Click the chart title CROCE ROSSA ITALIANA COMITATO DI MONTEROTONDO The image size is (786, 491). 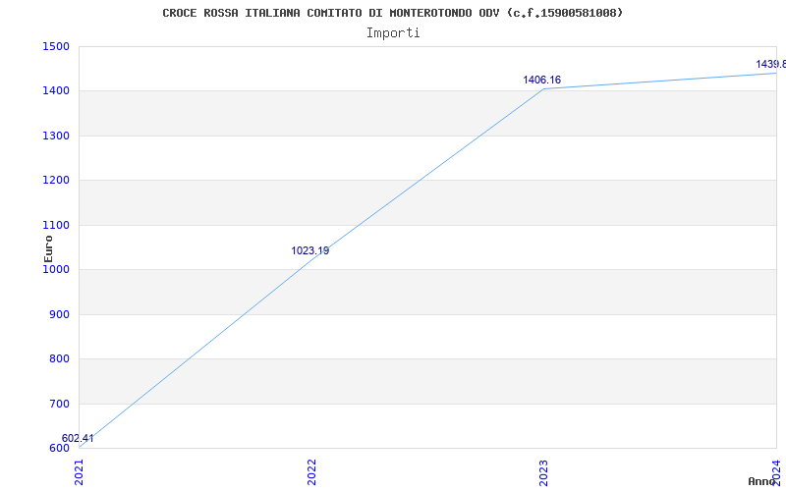tap(392, 13)
